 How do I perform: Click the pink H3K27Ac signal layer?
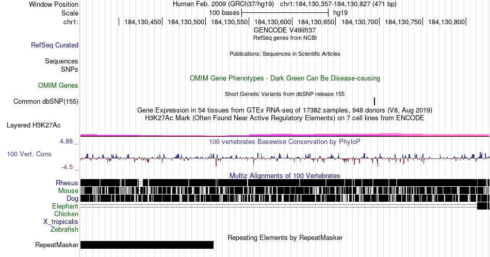click(285, 135)
